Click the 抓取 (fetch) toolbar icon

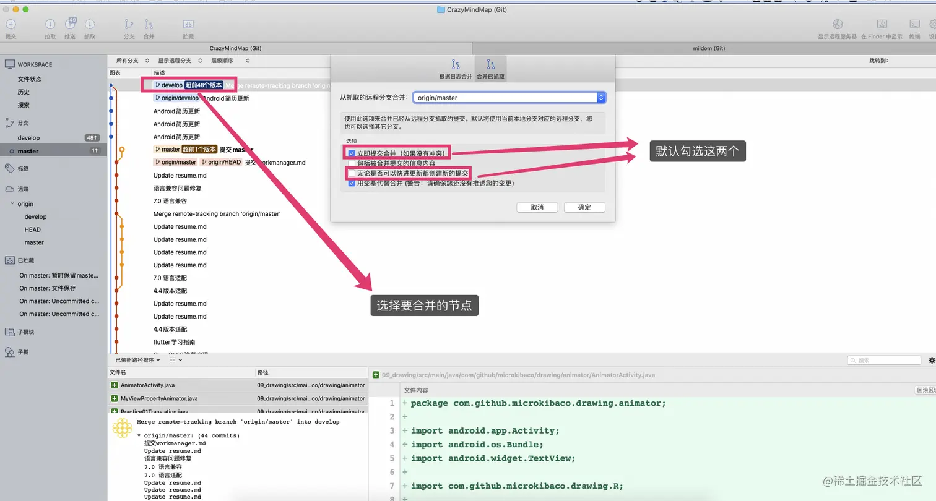[90, 25]
